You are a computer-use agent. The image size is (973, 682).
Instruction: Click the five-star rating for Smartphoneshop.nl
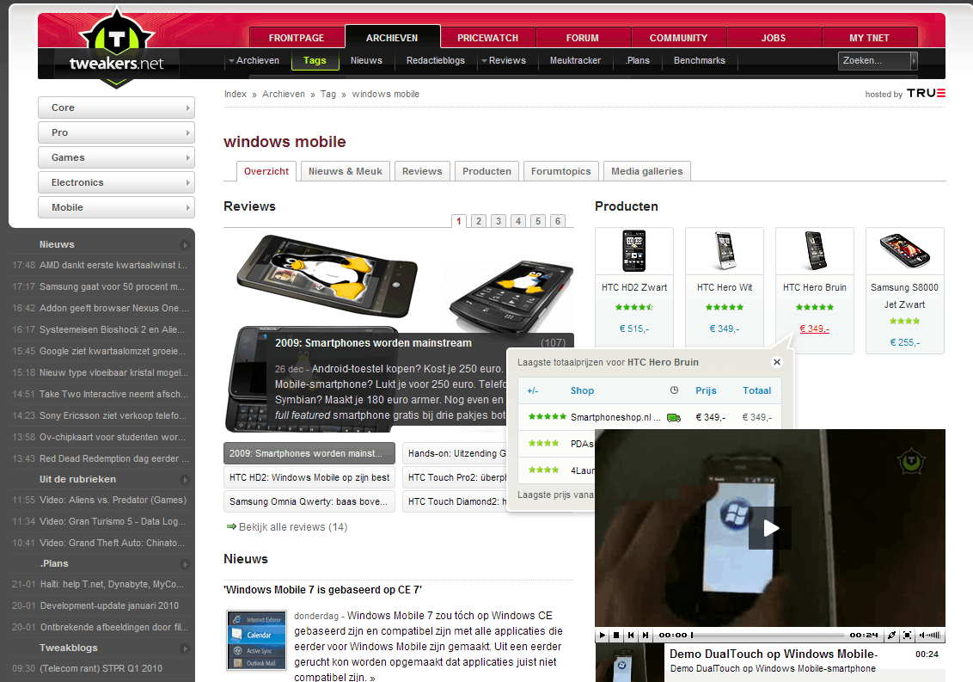(547, 417)
